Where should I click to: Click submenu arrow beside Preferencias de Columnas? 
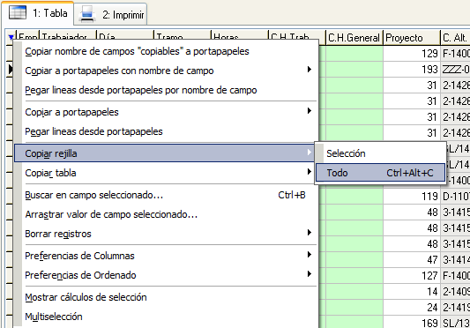click(310, 255)
